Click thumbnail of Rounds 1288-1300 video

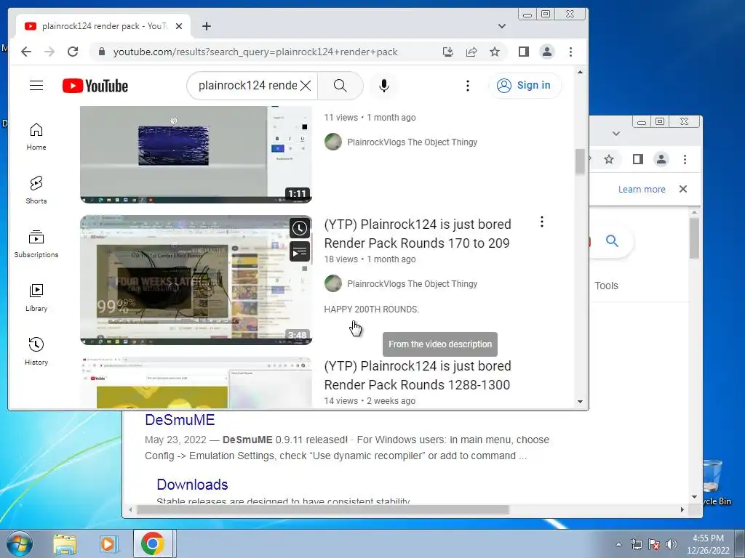pos(196,382)
